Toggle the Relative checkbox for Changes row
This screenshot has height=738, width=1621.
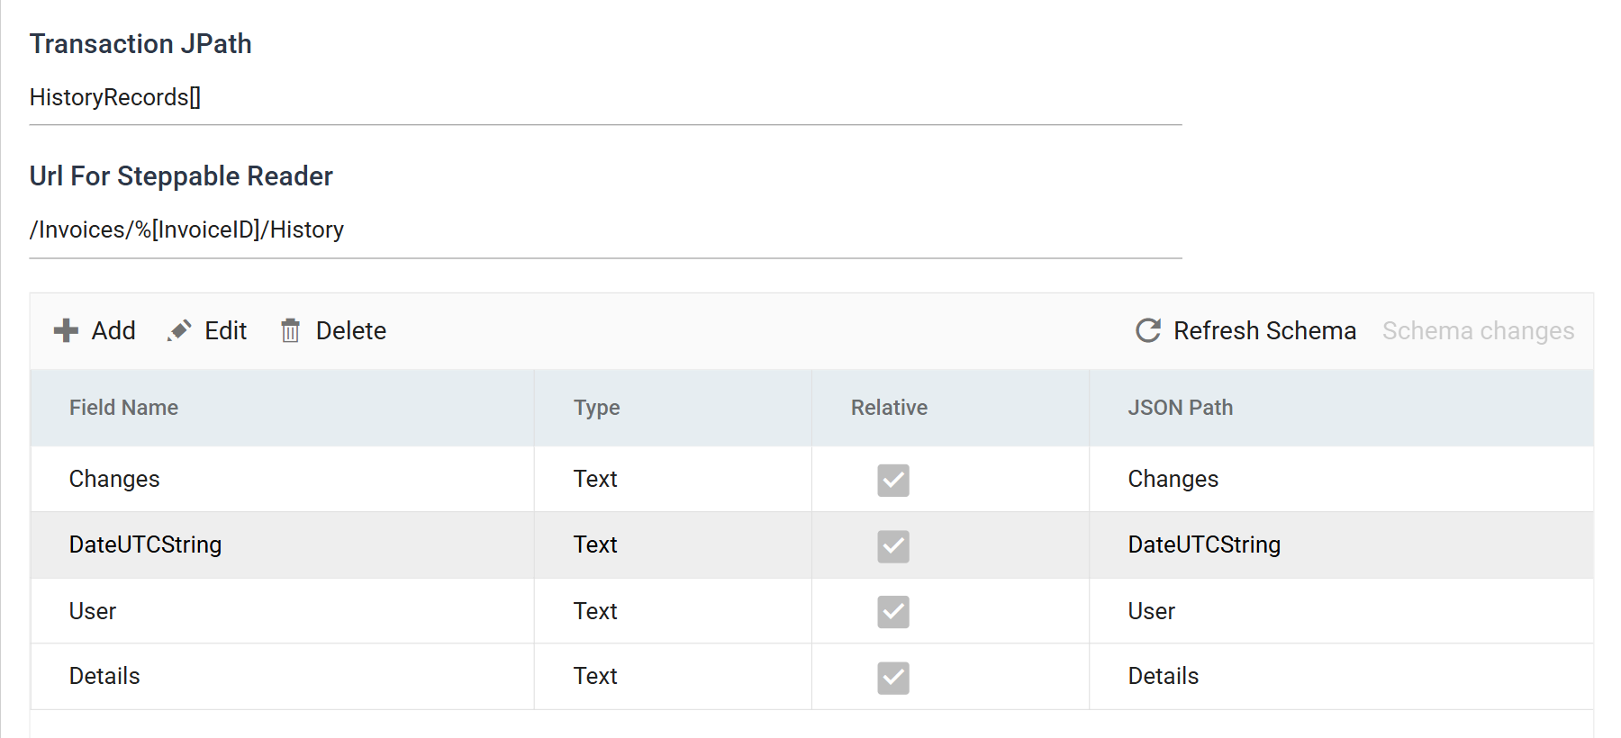tap(893, 480)
